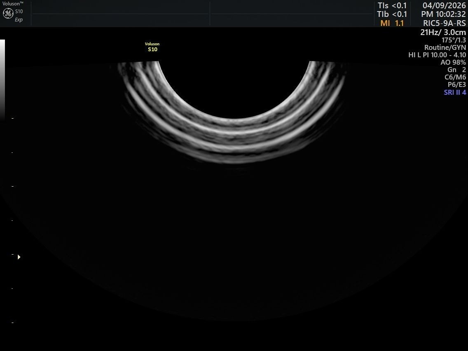Select the RIC5-9A-RS probe label

445,23
